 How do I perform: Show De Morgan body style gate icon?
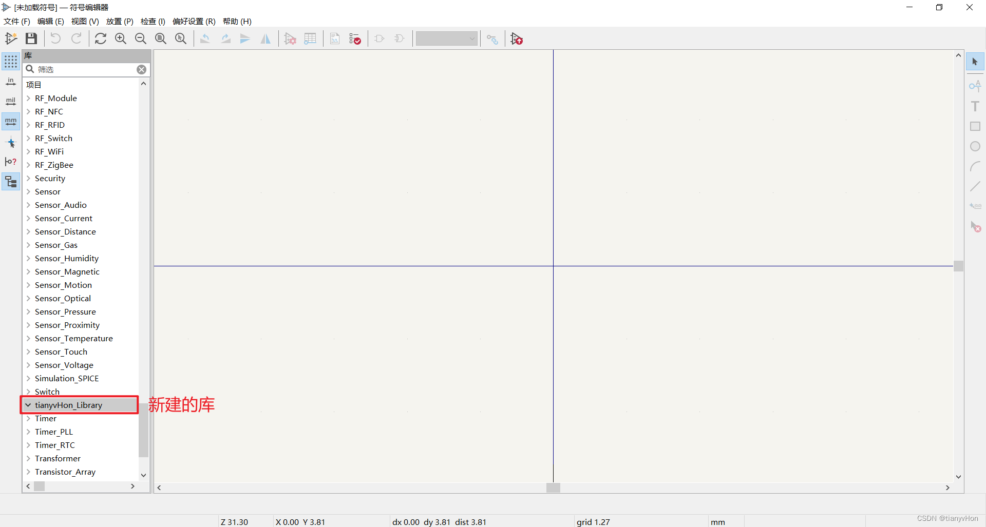point(400,38)
